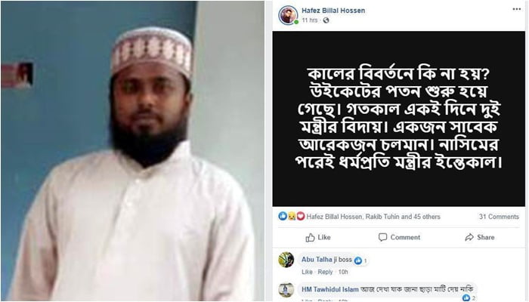Click HM Tawhidul Islam's avatar
The height and width of the screenshot is (302, 529).
(286, 290)
